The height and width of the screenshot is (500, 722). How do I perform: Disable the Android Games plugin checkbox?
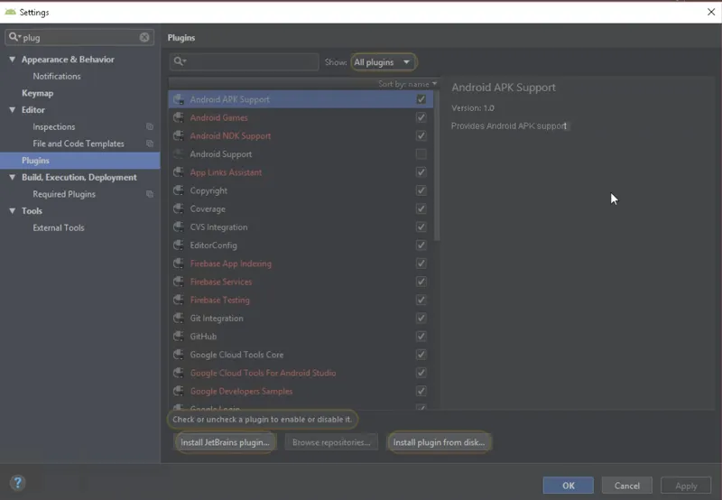coord(421,117)
